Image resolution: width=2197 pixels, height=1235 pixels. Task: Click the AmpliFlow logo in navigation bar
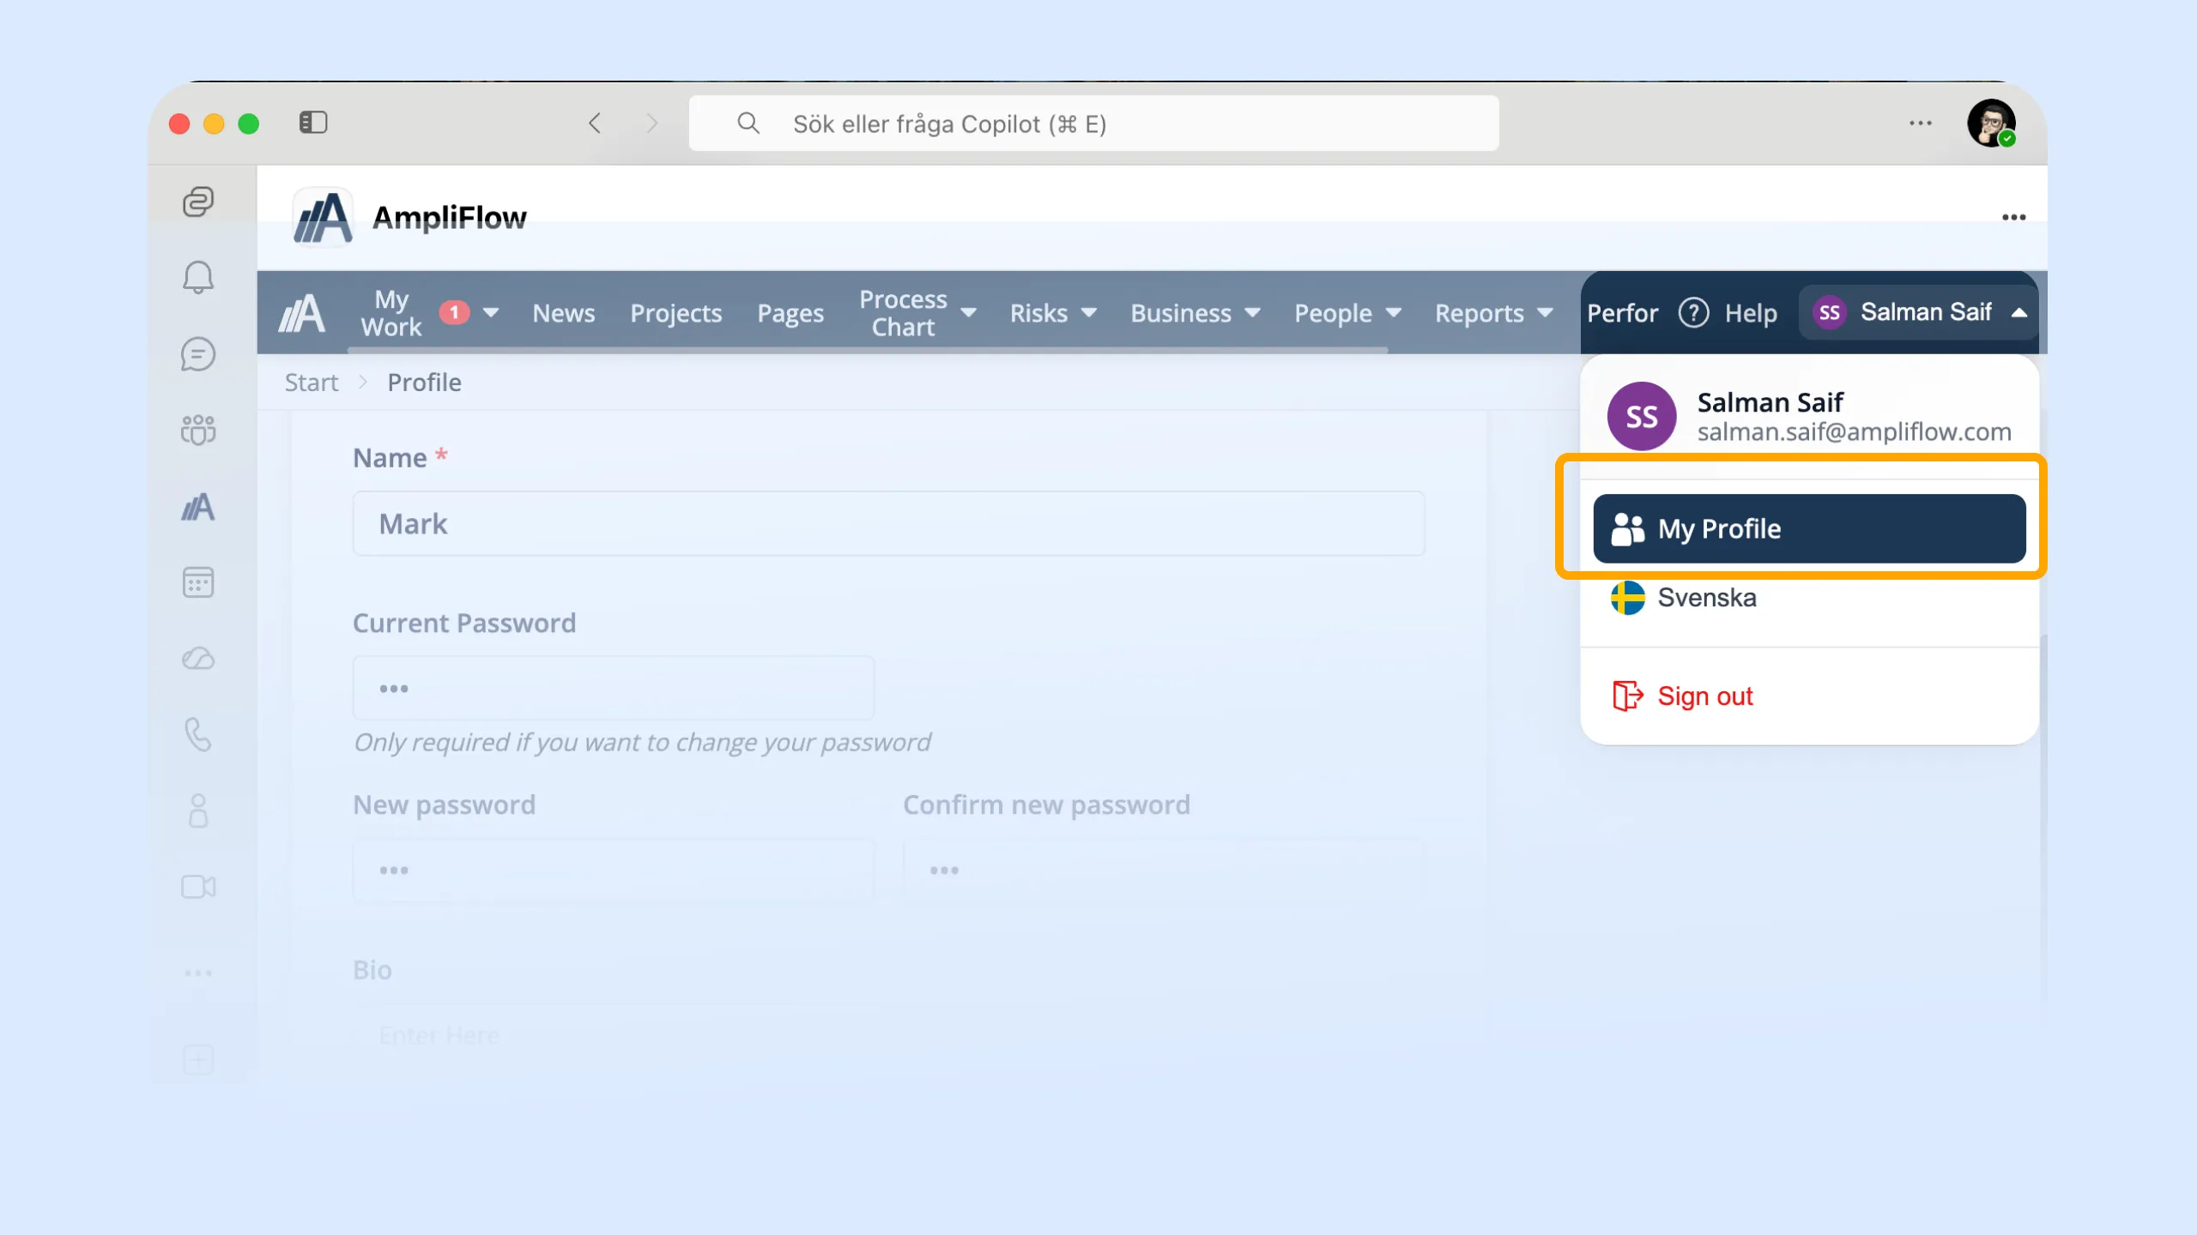302,313
